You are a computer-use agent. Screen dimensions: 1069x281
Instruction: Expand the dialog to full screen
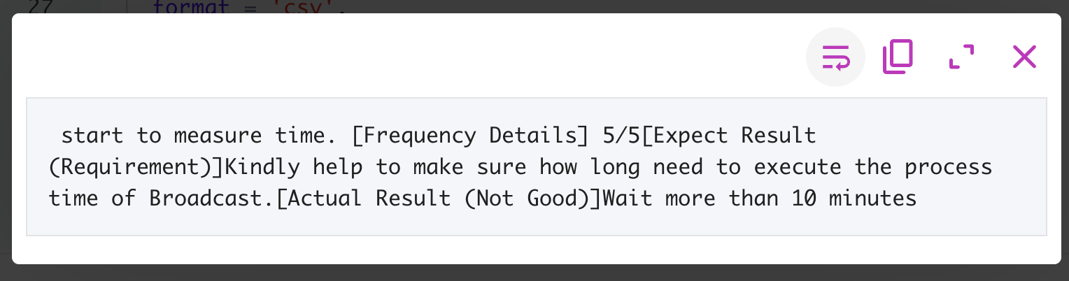(x=961, y=57)
